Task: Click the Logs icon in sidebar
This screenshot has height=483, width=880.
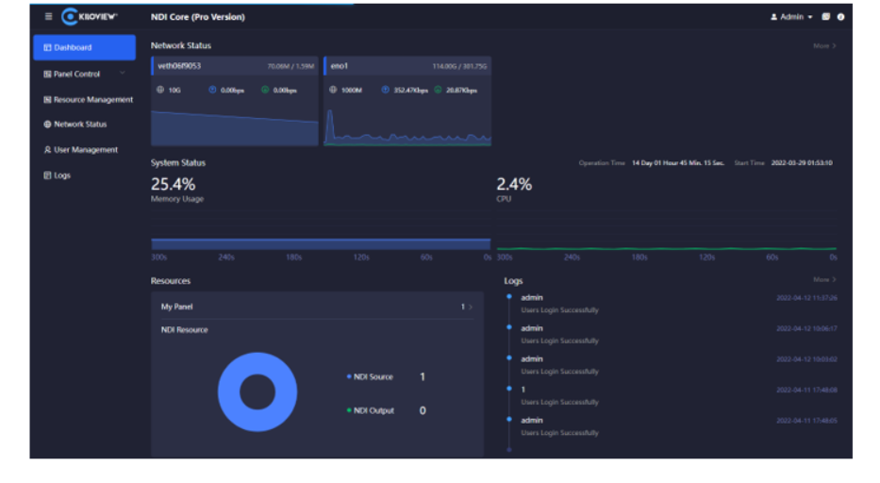Action: tap(47, 175)
